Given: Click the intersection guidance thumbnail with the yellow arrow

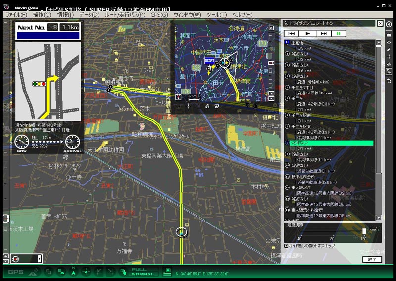Looking at the screenshot, I should (x=48, y=81).
